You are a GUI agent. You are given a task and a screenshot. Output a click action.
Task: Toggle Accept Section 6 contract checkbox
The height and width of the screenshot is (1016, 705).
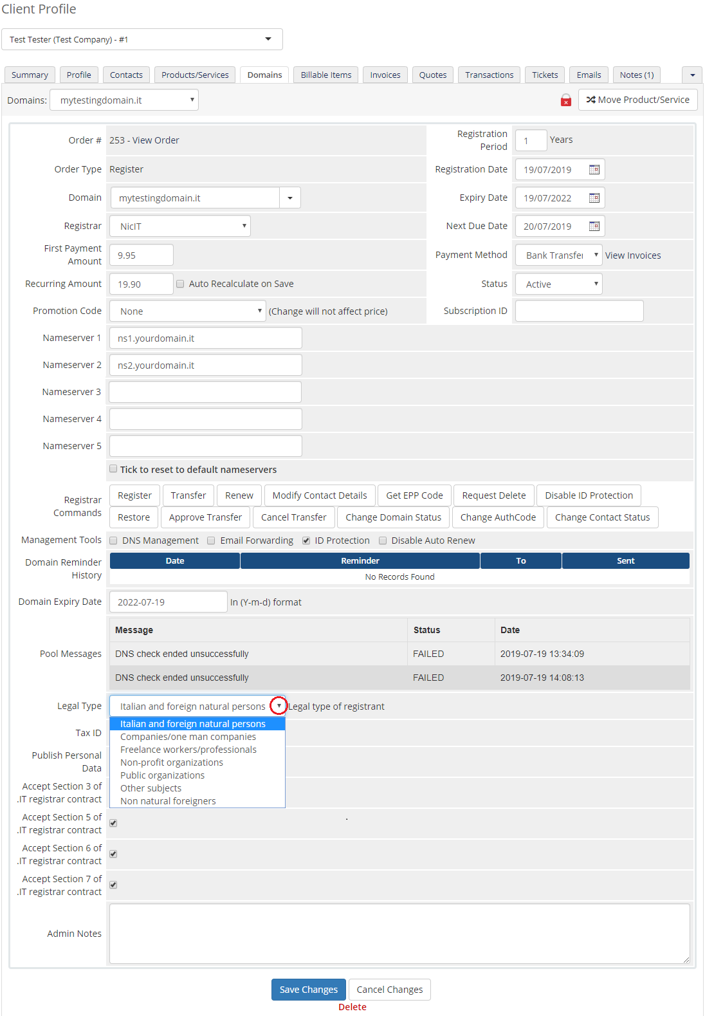click(113, 854)
